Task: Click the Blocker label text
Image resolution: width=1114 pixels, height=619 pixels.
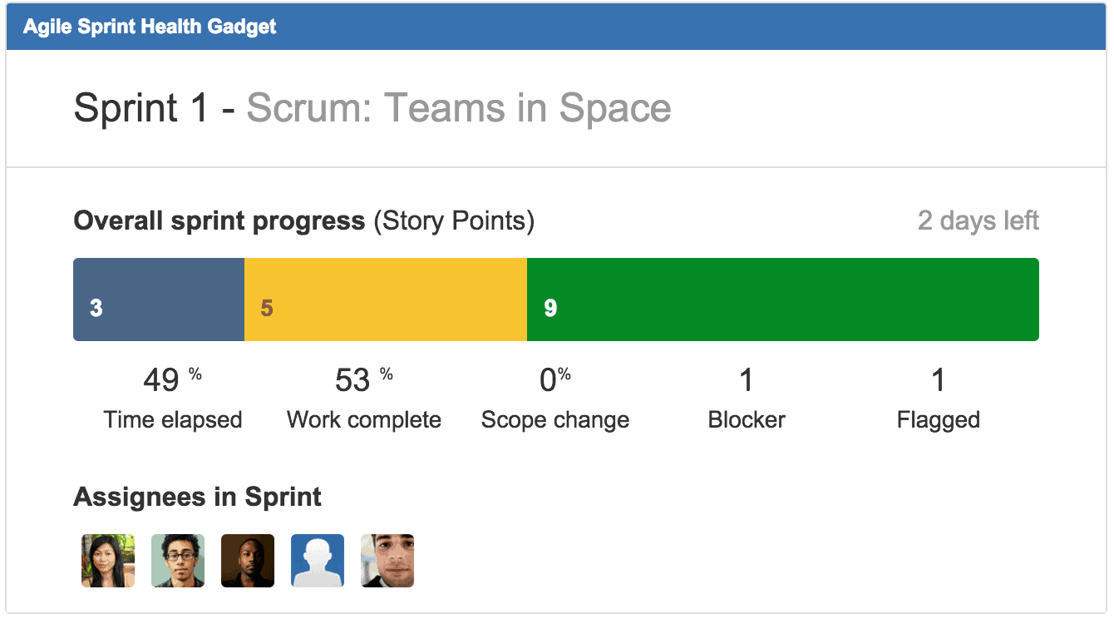Action: coord(747,420)
